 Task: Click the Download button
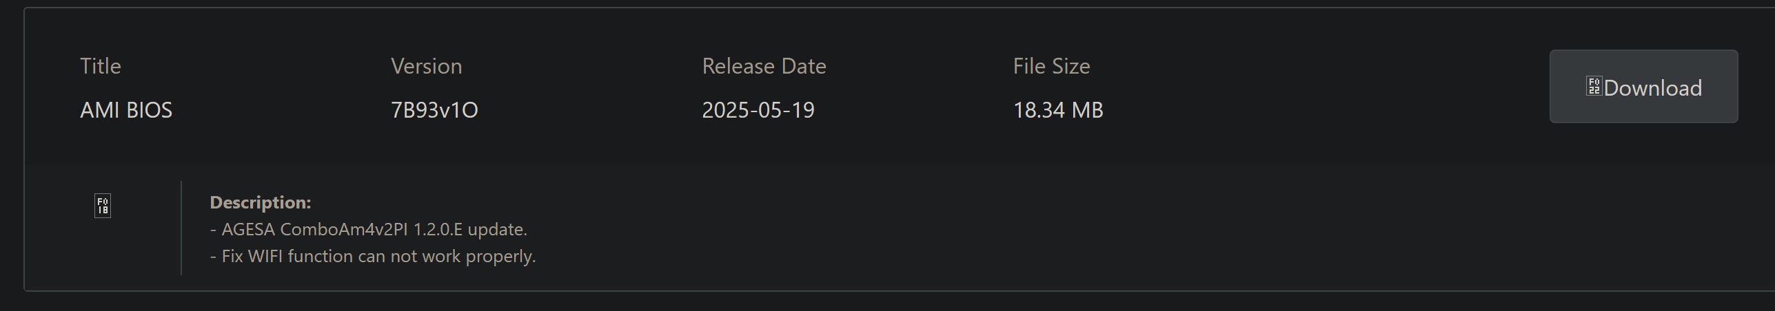click(1643, 87)
